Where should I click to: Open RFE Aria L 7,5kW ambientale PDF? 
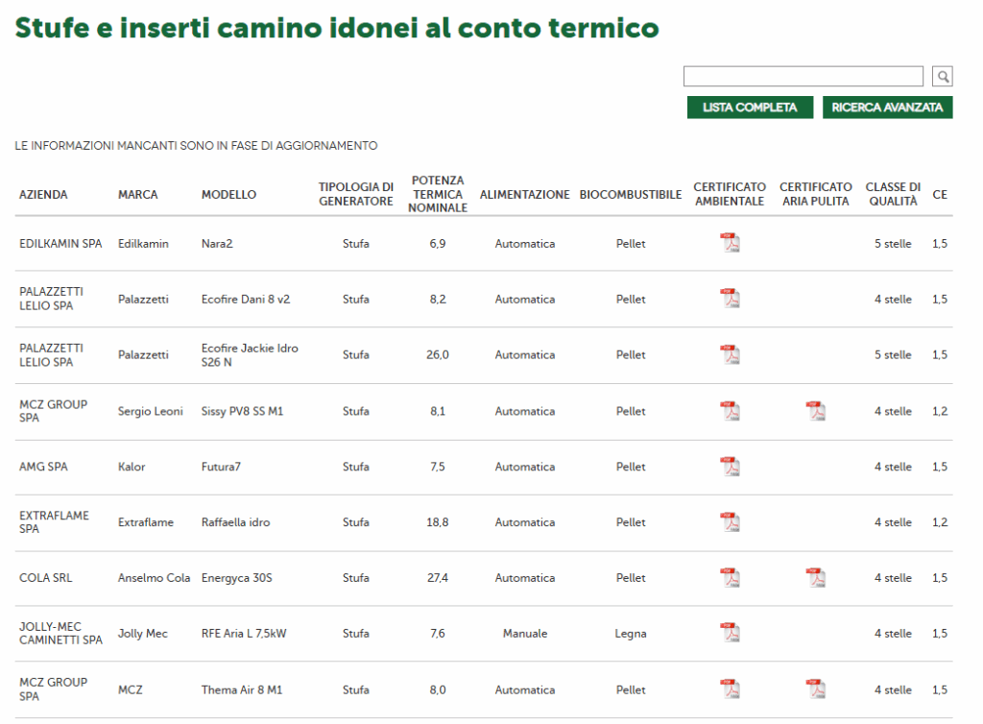click(730, 633)
